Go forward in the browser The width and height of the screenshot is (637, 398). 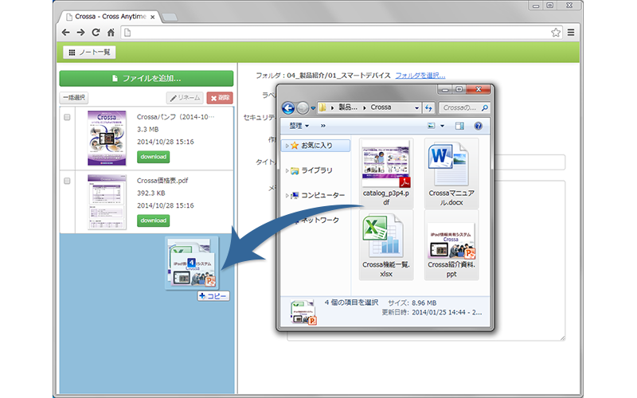[x=81, y=33]
